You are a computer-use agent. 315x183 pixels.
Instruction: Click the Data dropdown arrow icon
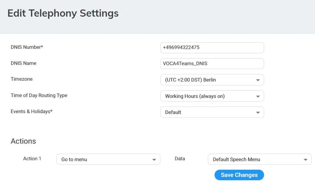pyautogui.click(x=305, y=160)
